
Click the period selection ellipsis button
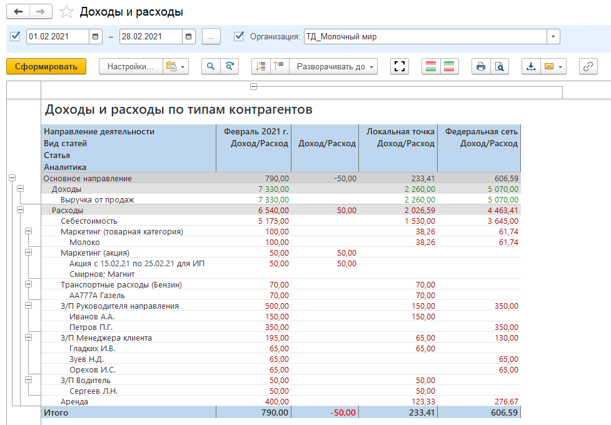pos(211,36)
